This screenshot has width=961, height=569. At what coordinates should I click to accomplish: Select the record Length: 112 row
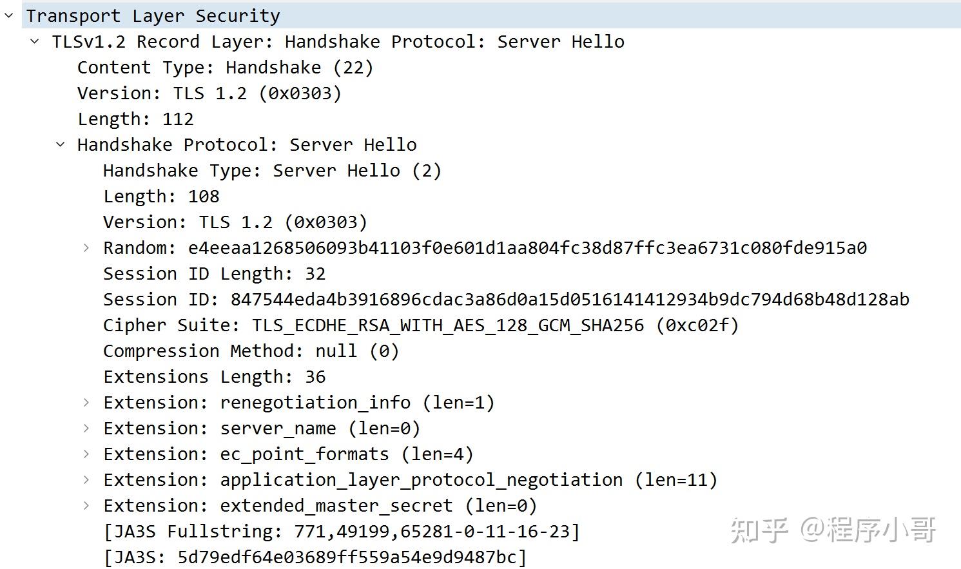coord(135,119)
